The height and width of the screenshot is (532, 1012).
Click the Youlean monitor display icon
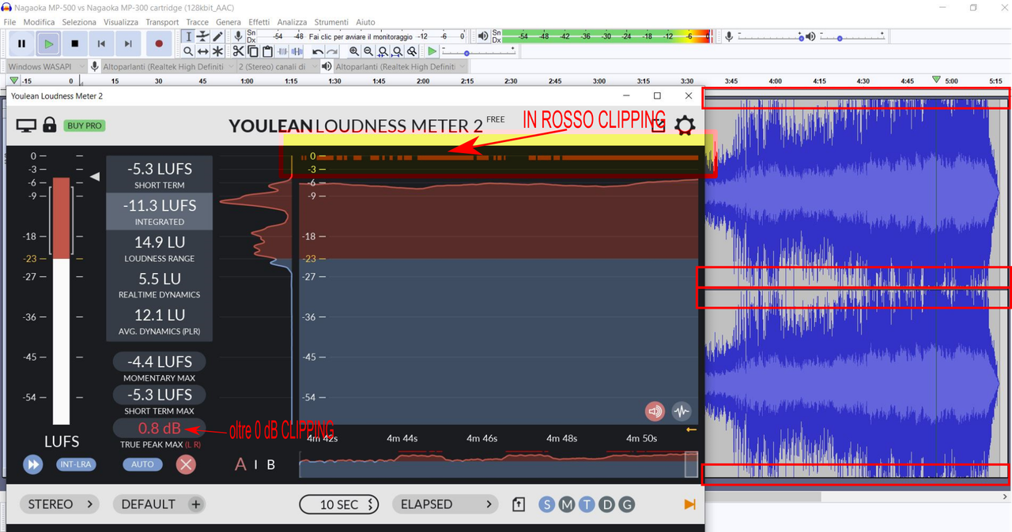[x=27, y=126]
